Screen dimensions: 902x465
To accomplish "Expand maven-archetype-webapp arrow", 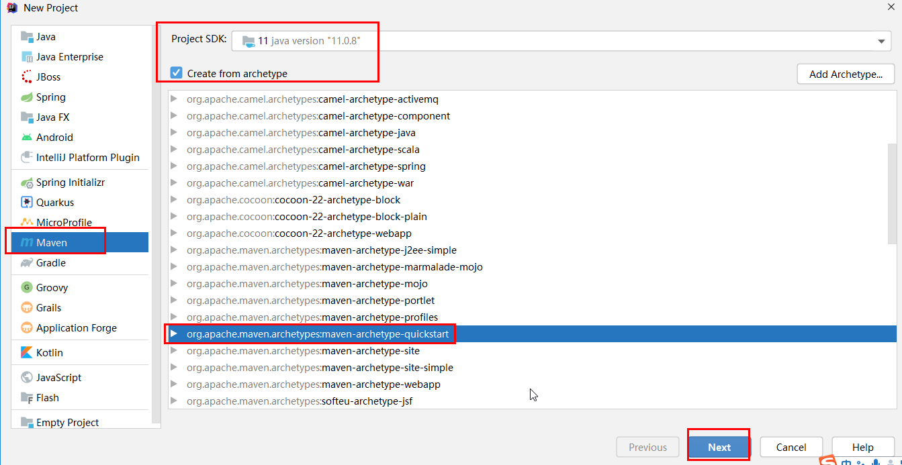I will click(174, 384).
